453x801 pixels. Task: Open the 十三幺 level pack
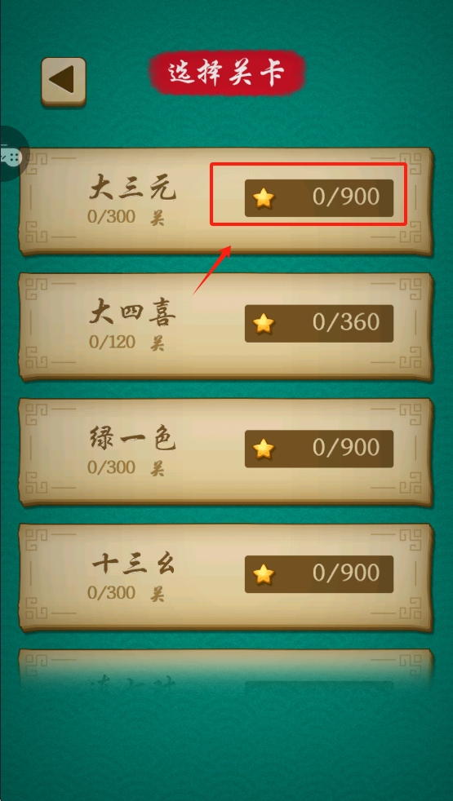pos(226,578)
